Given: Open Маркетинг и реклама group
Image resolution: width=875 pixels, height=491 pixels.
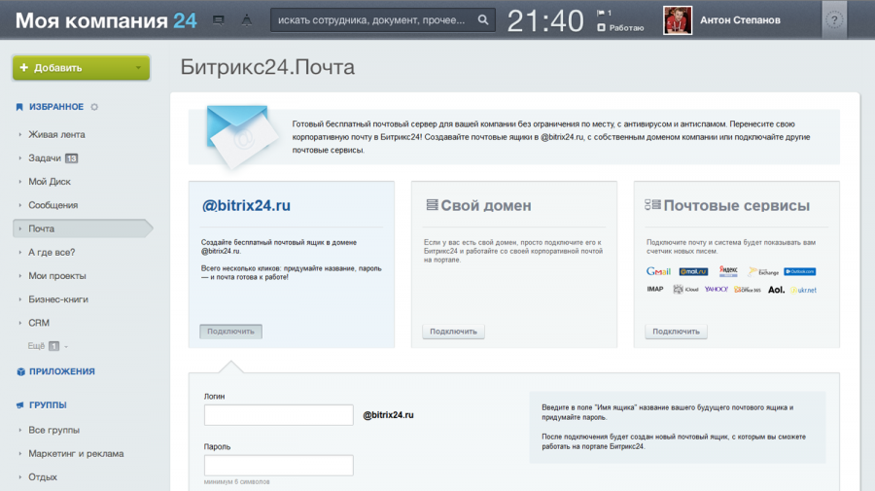Looking at the screenshot, I should (x=76, y=454).
